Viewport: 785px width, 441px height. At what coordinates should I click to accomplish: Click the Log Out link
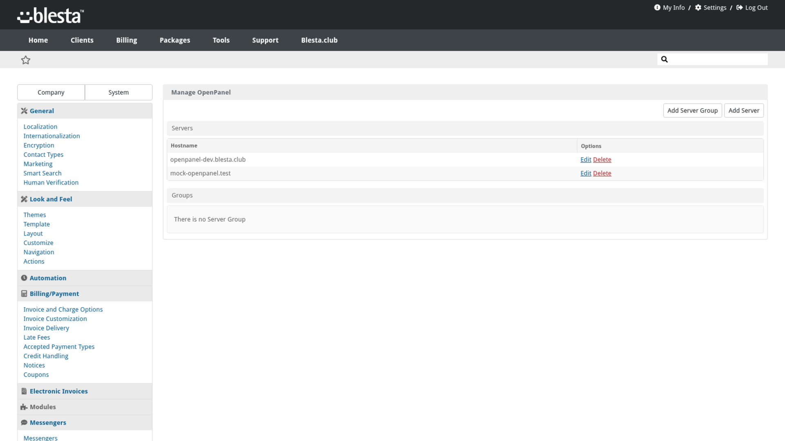tap(756, 8)
